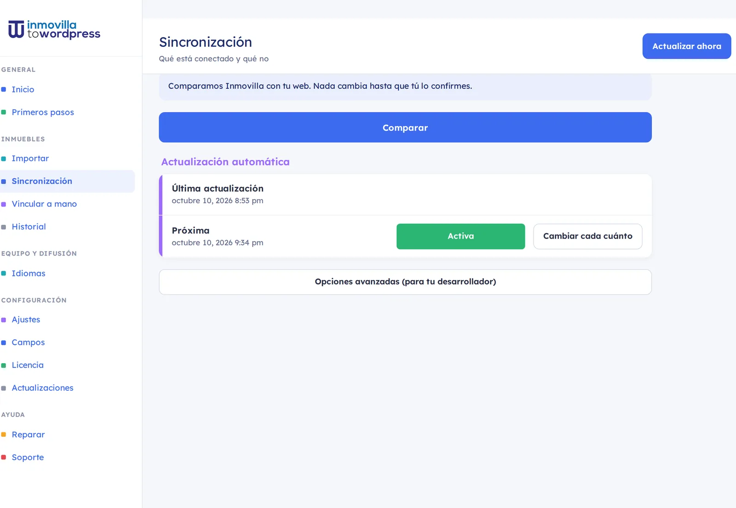This screenshot has height=508, width=736.
Task: Toggle the green Activa status button
Action: click(460, 236)
